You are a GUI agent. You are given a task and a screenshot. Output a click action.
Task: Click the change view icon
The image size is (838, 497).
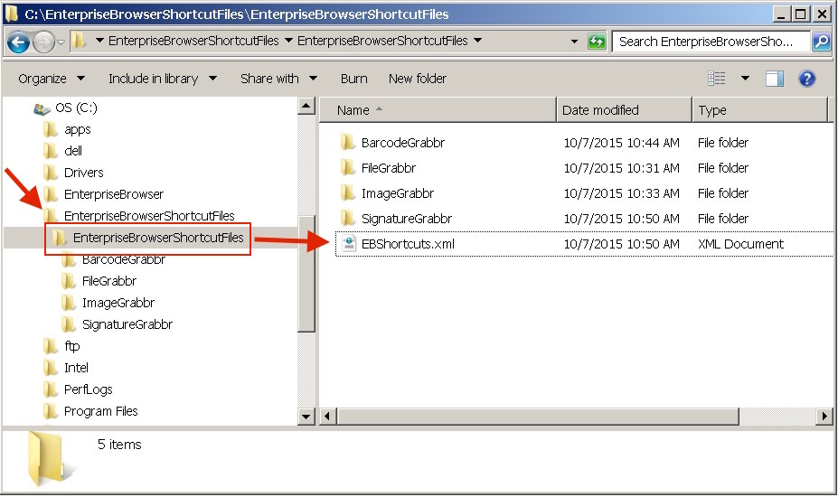click(718, 79)
